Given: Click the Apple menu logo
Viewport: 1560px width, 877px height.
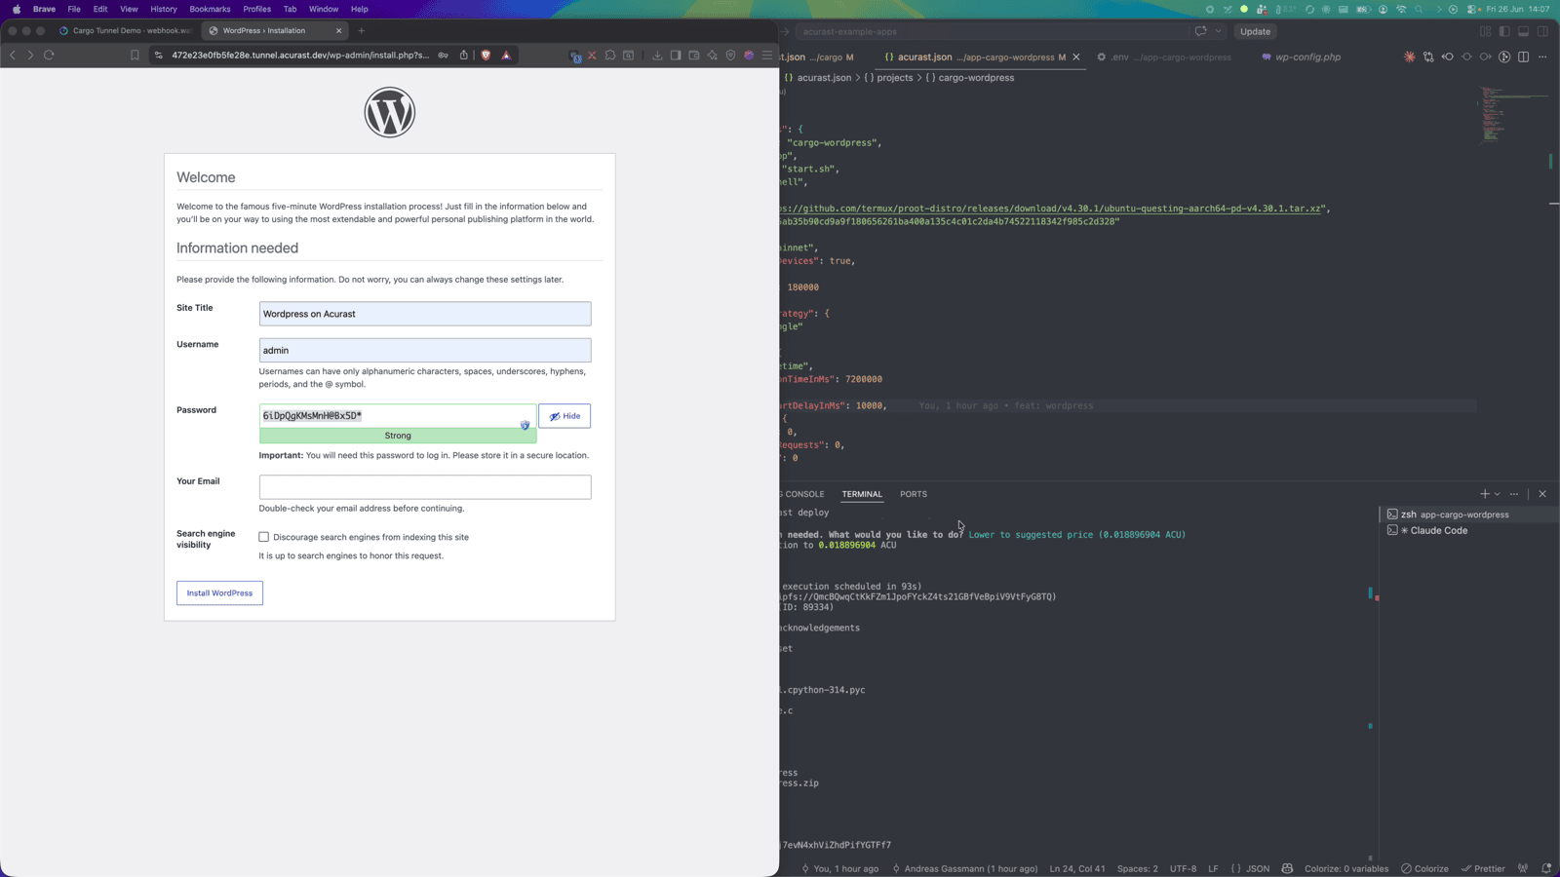Looking at the screenshot, I should click(x=17, y=9).
